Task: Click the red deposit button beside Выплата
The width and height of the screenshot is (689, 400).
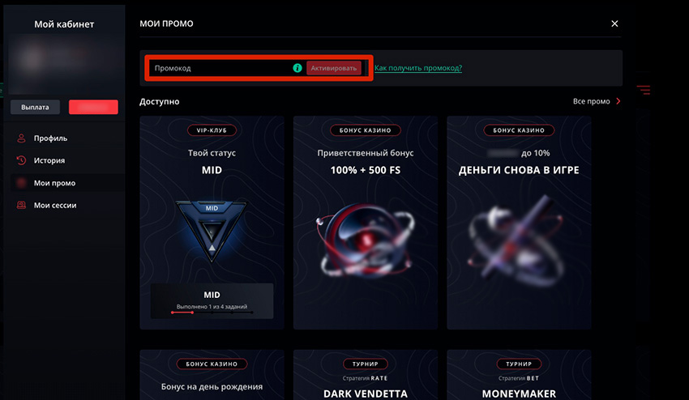Action: [93, 107]
